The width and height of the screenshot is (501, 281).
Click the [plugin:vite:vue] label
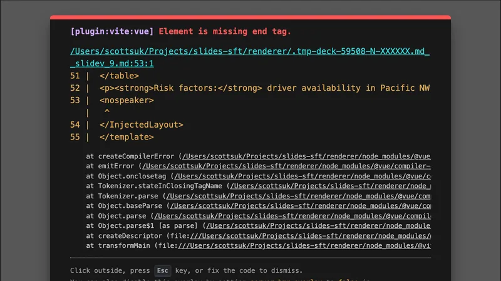click(112, 31)
